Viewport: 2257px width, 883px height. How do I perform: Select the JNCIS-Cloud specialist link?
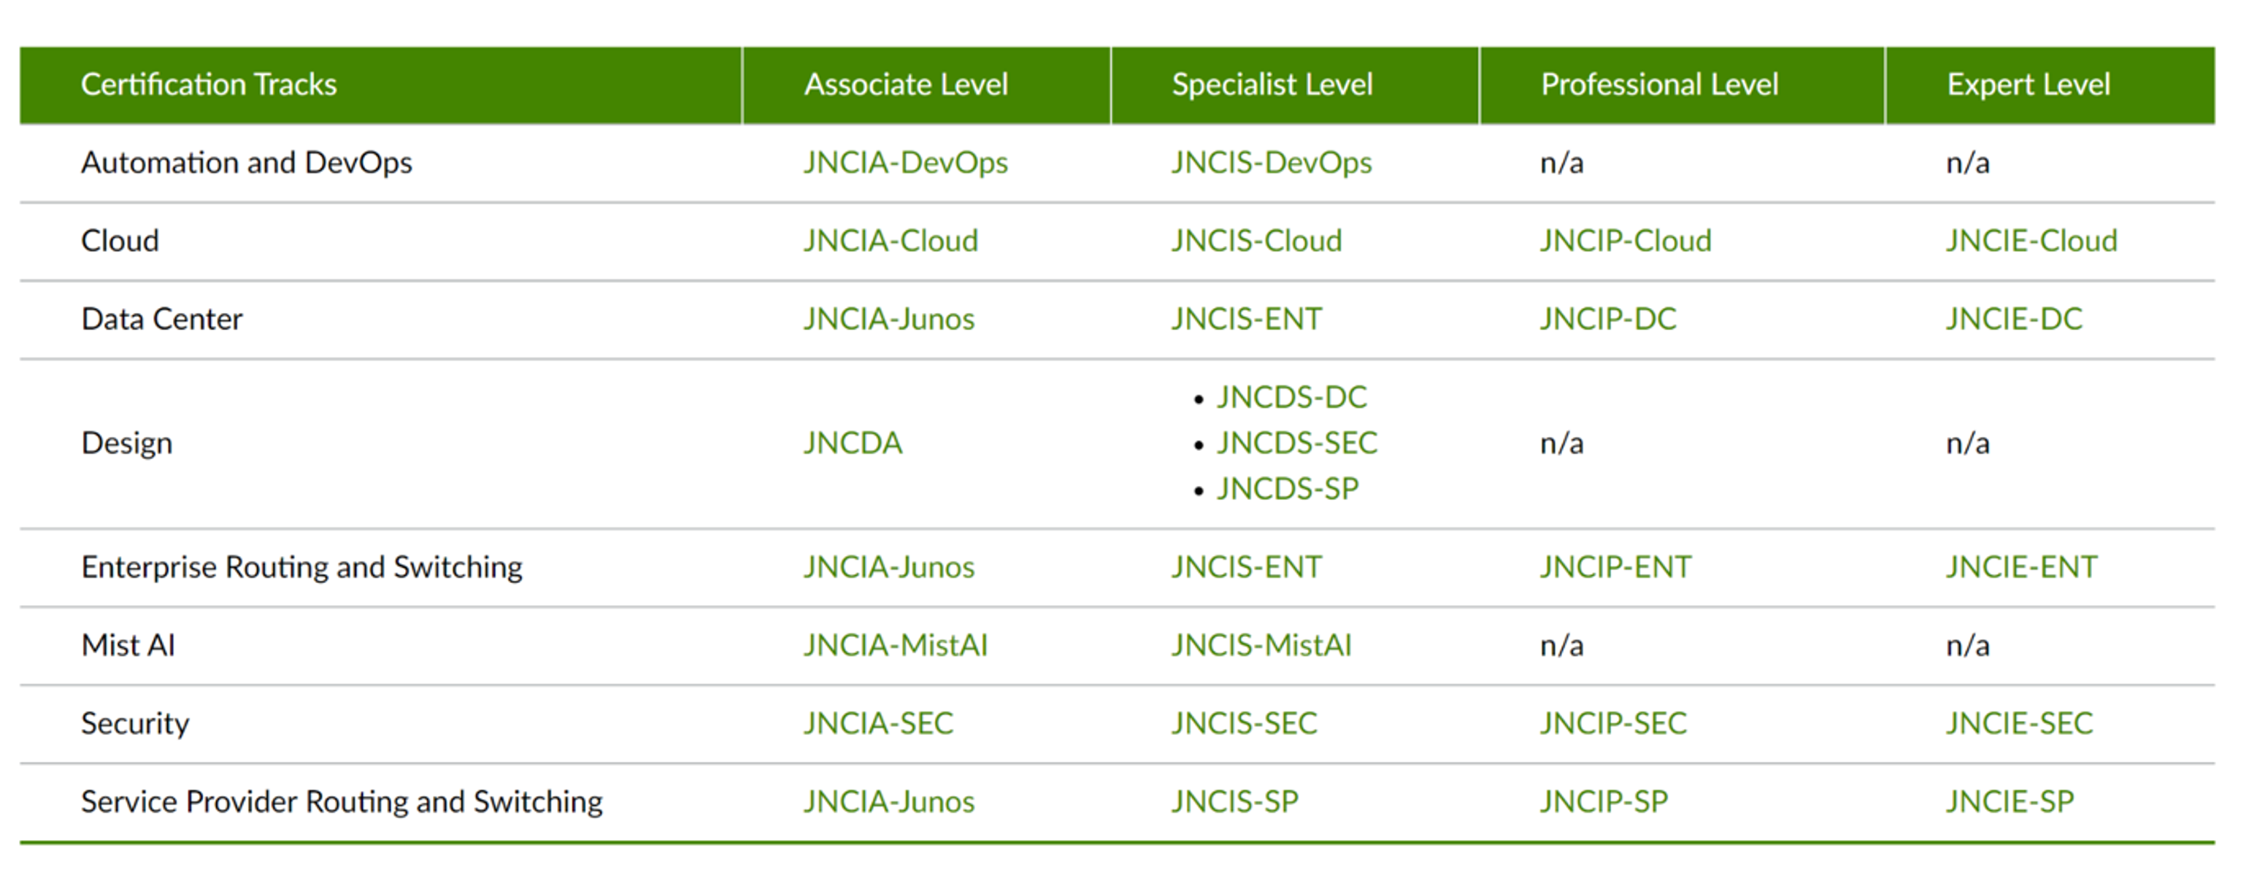[x=1256, y=241]
